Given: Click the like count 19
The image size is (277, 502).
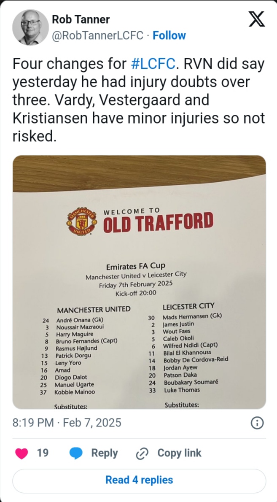Looking at the screenshot, I should [43, 453].
